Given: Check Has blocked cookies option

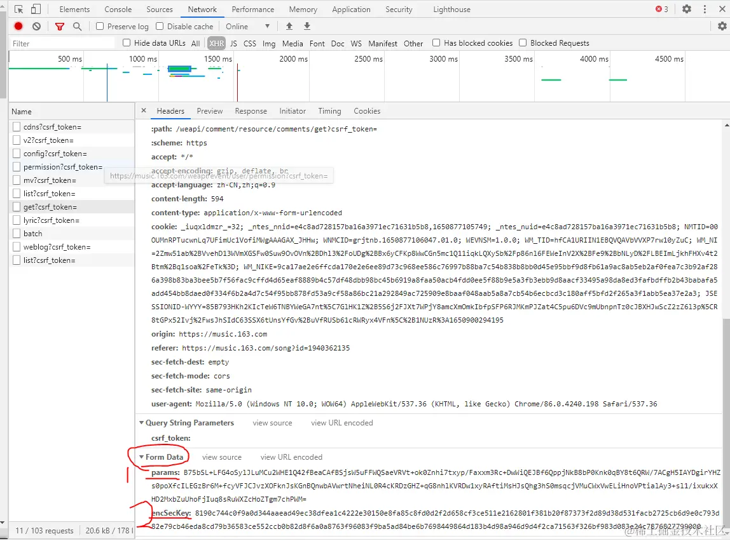Looking at the screenshot, I should pos(436,43).
